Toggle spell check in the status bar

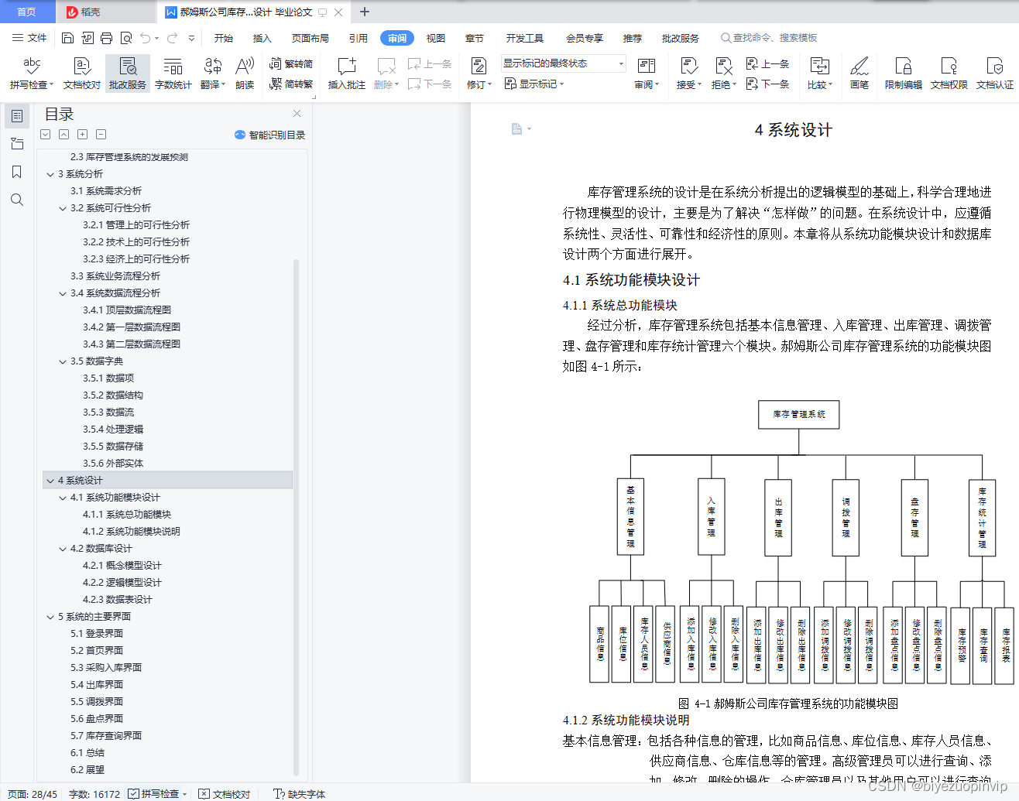click(x=158, y=794)
